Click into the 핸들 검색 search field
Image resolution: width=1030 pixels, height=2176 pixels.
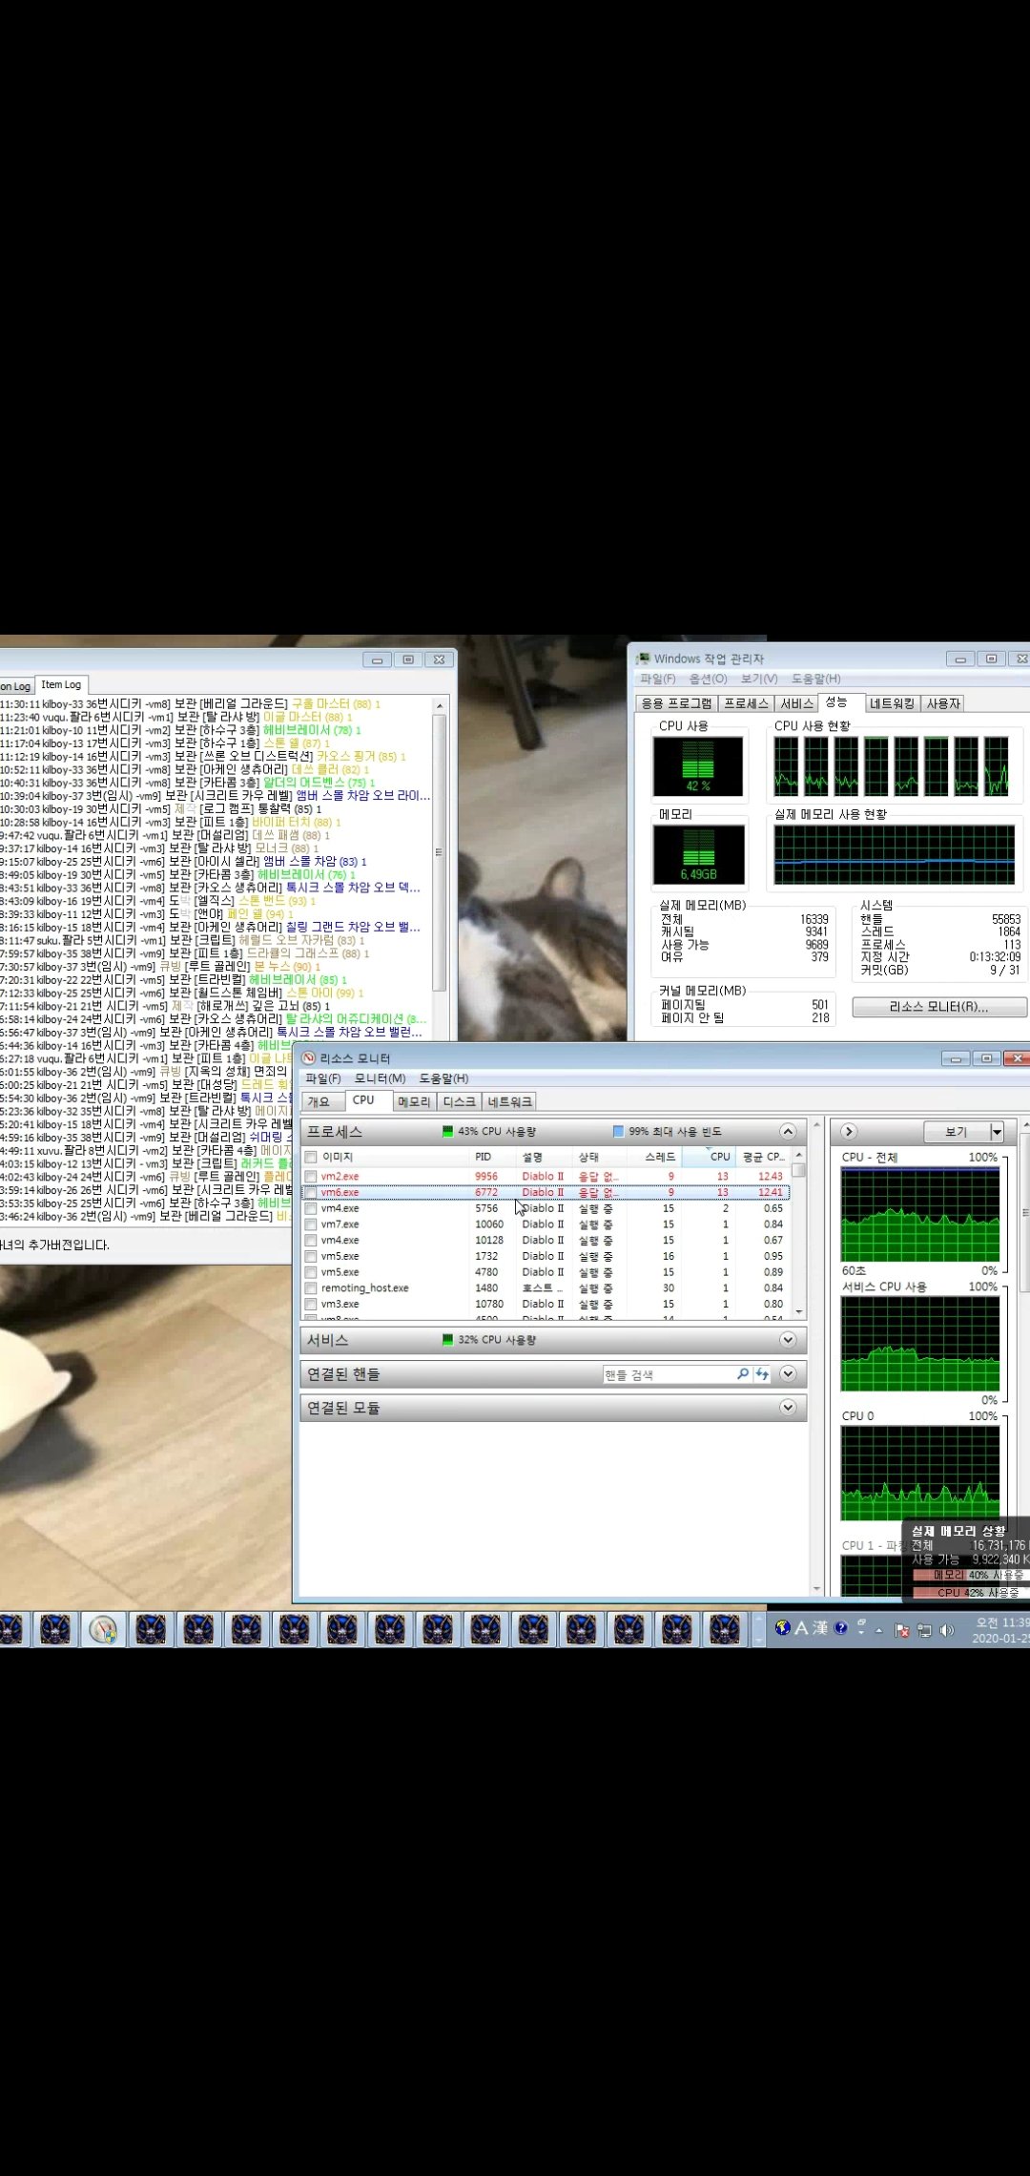pos(669,1374)
